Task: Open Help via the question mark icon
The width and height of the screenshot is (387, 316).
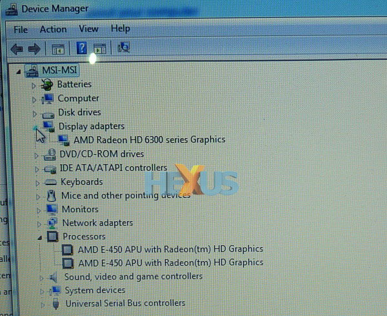Action: (x=81, y=48)
